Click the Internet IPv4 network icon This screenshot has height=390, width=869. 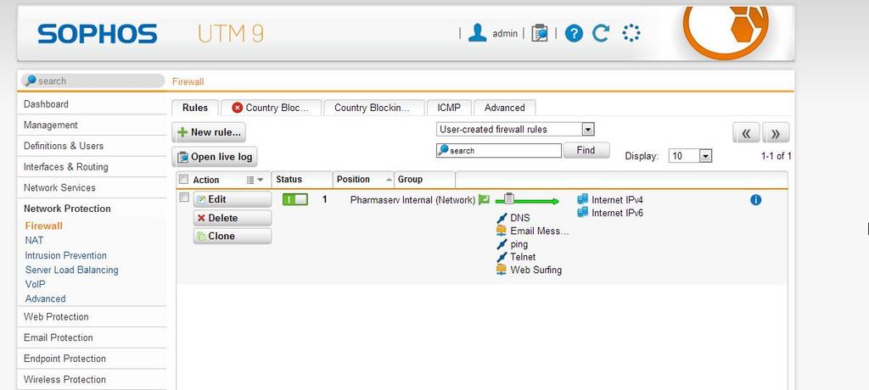(x=582, y=199)
